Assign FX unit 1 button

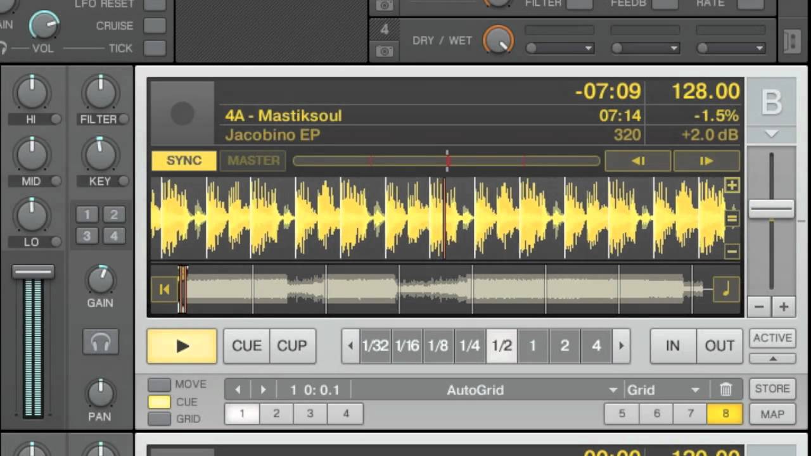pos(87,215)
